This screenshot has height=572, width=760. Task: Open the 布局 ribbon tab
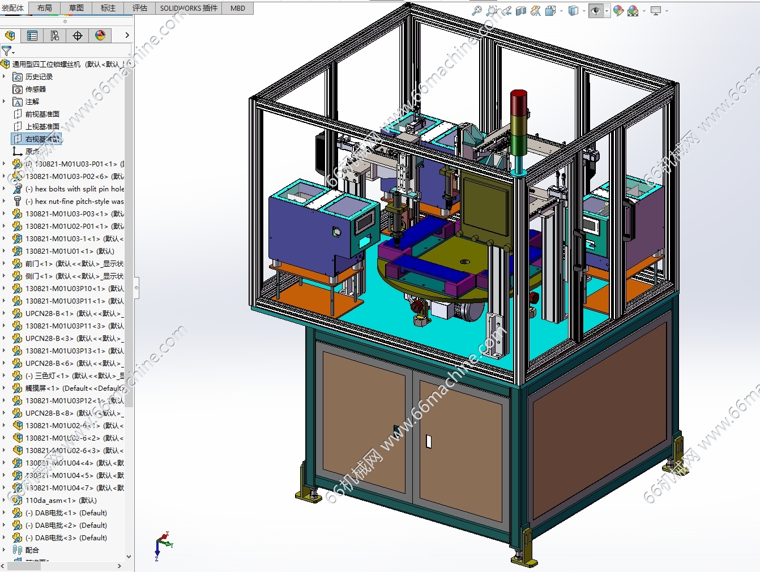click(44, 8)
